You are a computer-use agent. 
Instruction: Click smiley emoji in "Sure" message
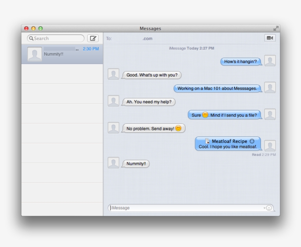[x=205, y=115]
